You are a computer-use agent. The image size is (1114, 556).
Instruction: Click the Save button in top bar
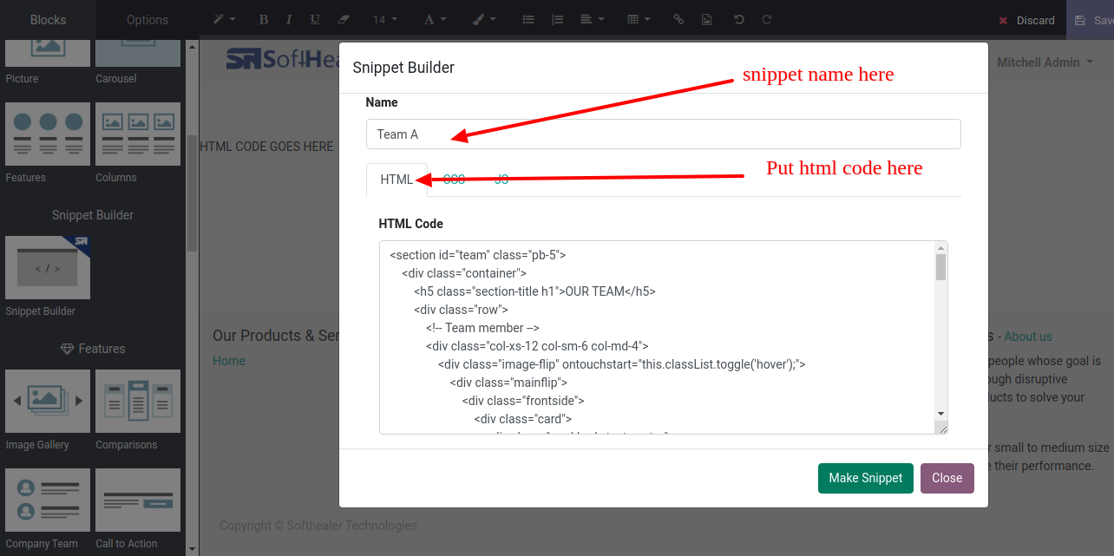click(x=1091, y=20)
